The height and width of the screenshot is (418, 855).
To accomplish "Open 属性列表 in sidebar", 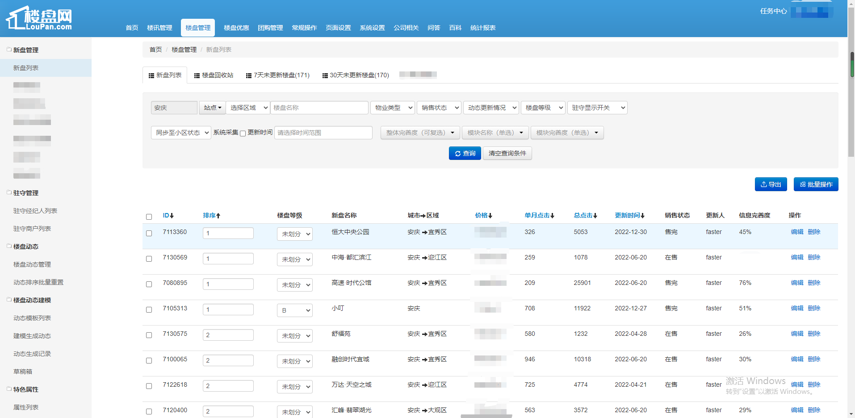I will [26, 407].
